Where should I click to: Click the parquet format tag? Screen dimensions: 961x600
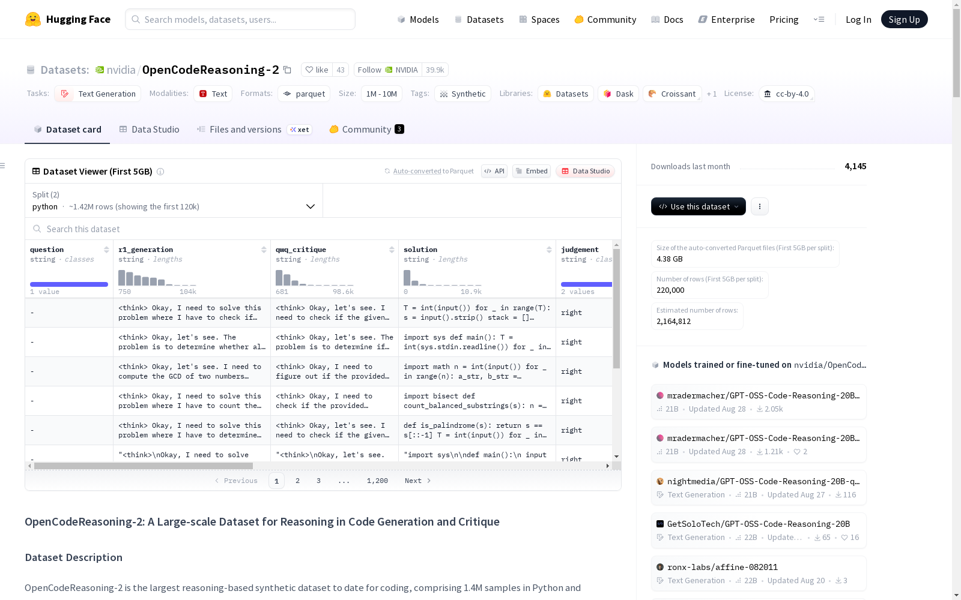304,94
